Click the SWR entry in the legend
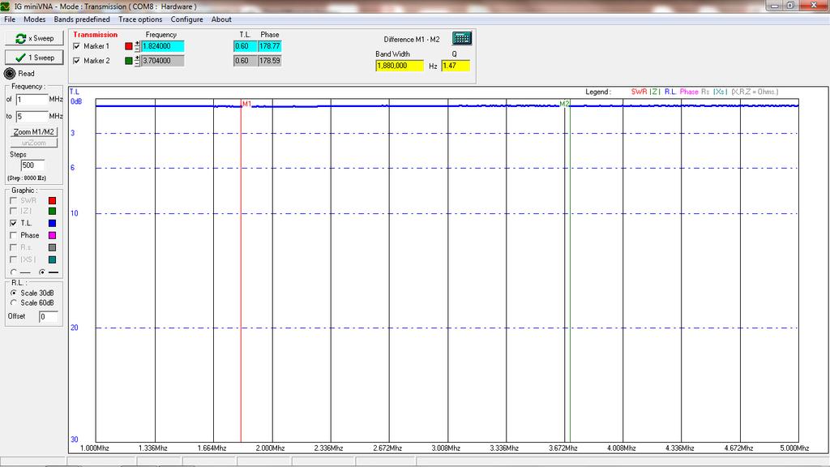The image size is (830, 467). coord(639,92)
